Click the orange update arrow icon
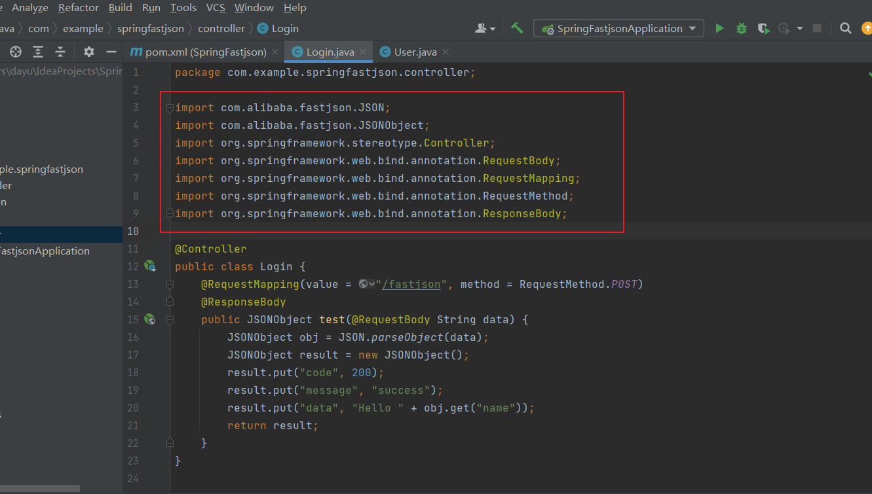The image size is (872, 494). [x=867, y=28]
